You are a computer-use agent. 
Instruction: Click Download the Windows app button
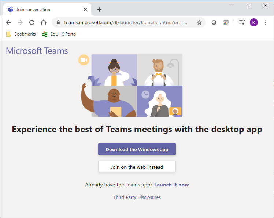tap(137, 149)
